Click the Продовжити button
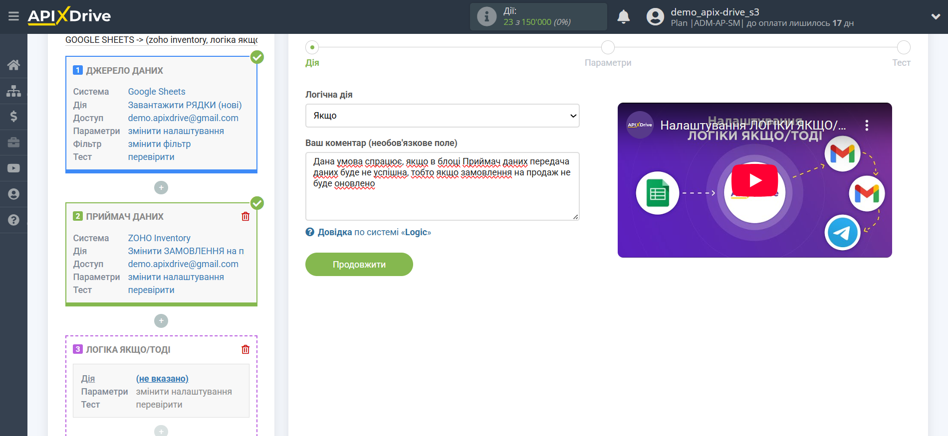The image size is (948, 436). (x=359, y=265)
